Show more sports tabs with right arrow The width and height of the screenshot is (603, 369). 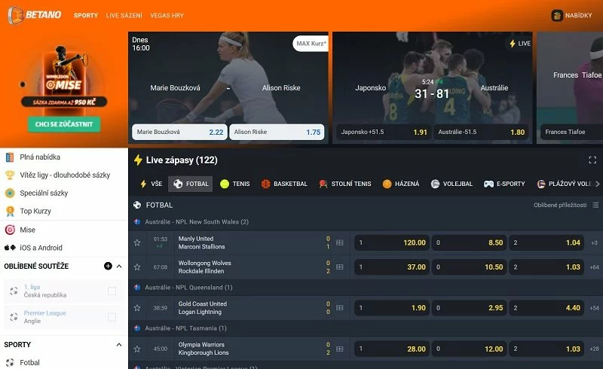tap(597, 184)
